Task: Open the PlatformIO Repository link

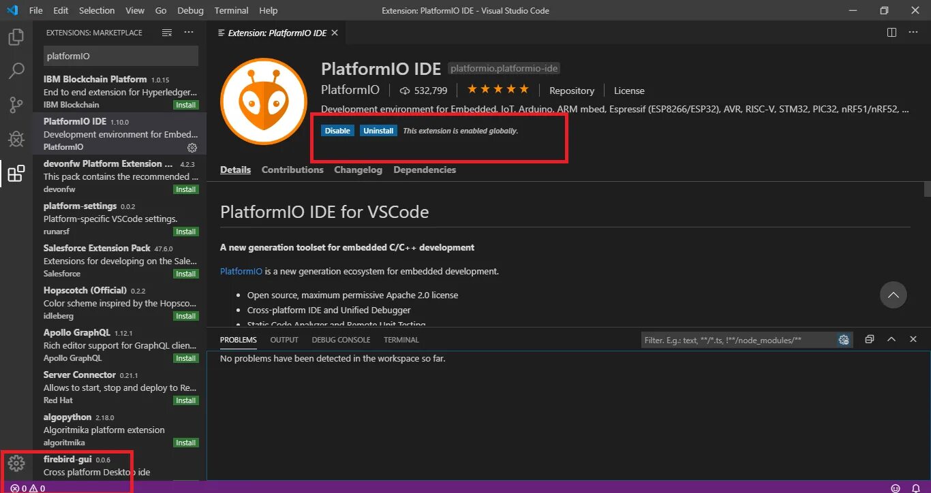Action: pos(571,90)
